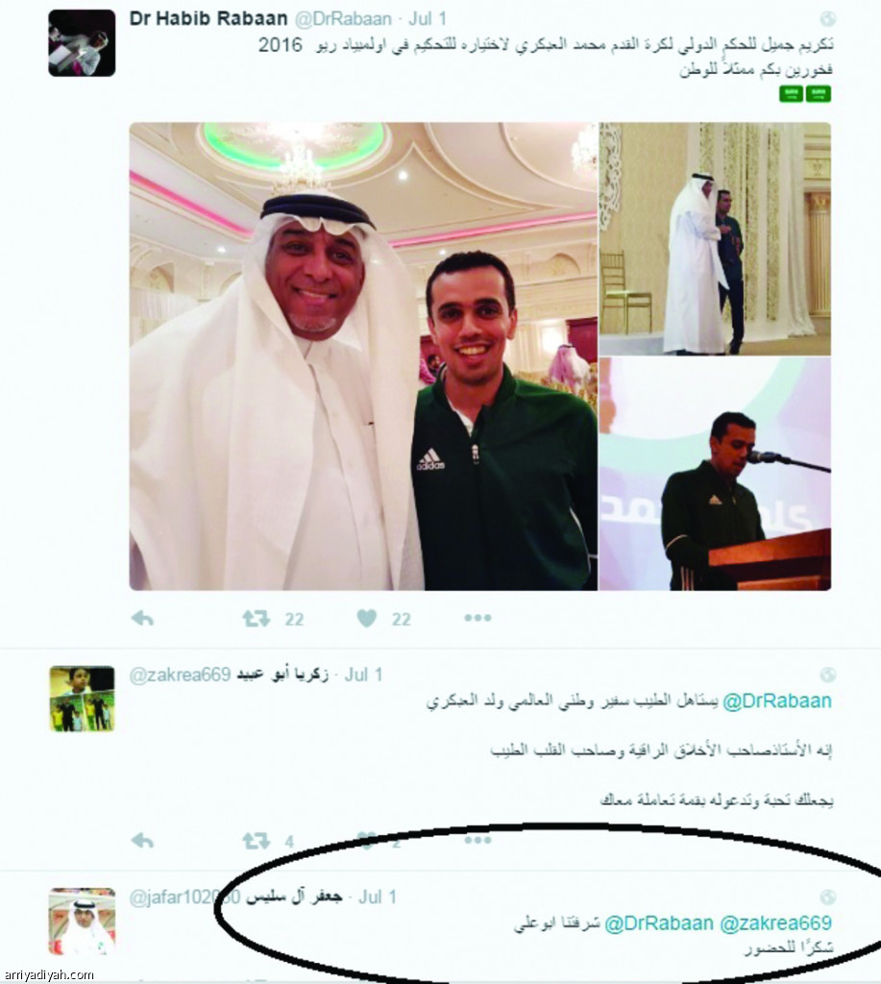Open the @zakrea669 mention in last reply

(775, 923)
